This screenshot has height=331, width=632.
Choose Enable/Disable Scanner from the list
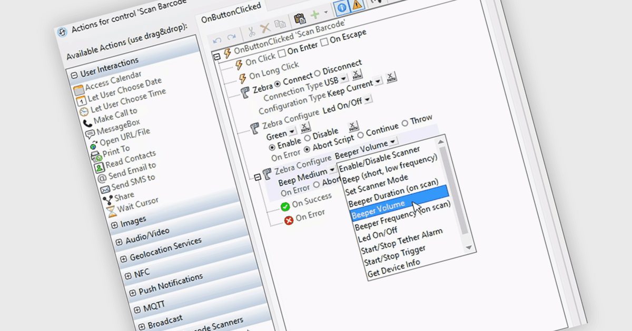click(x=379, y=159)
